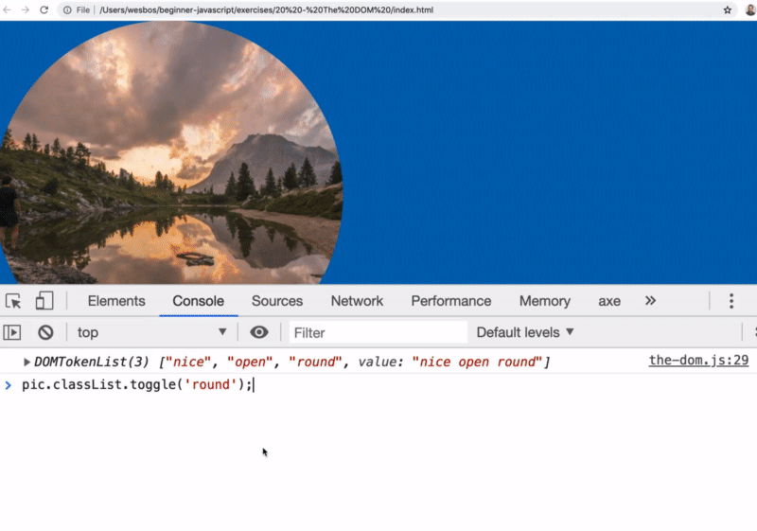Activate the inspect element picker icon
The height and width of the screenshot is (531, 757).
[13, 301]
